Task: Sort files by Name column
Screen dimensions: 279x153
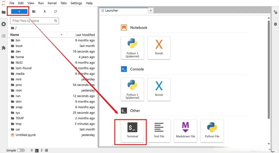Action: coord(37,35)
